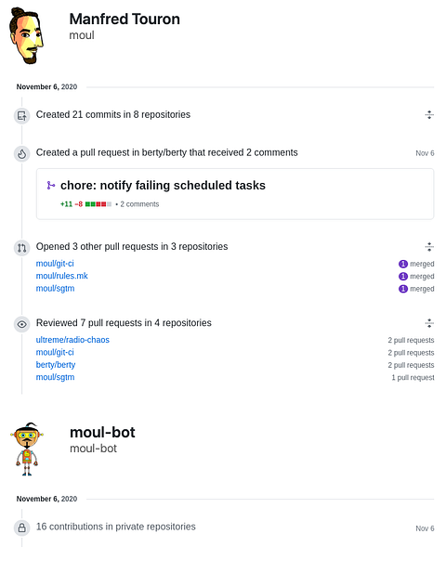Open chore: notify failing scheduled tasks
The image size is (446, 573).
point(163,186)
